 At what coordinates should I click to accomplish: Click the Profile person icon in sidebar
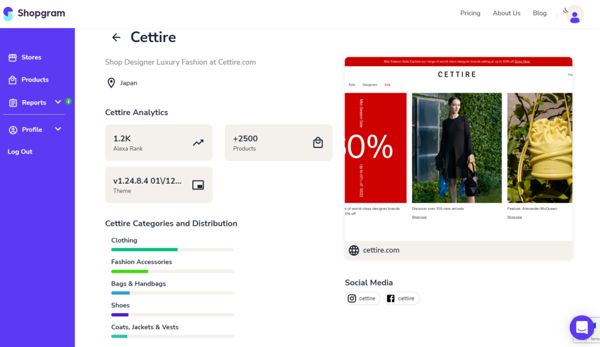pyautogui.click(x=13, y=130)
